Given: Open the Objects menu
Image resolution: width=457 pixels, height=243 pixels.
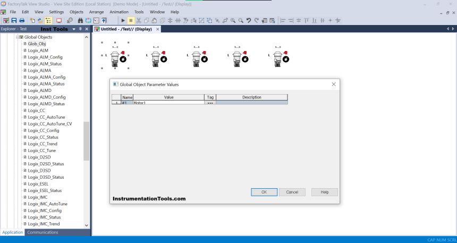Looking at the screenshot, I should pos(77,12).
